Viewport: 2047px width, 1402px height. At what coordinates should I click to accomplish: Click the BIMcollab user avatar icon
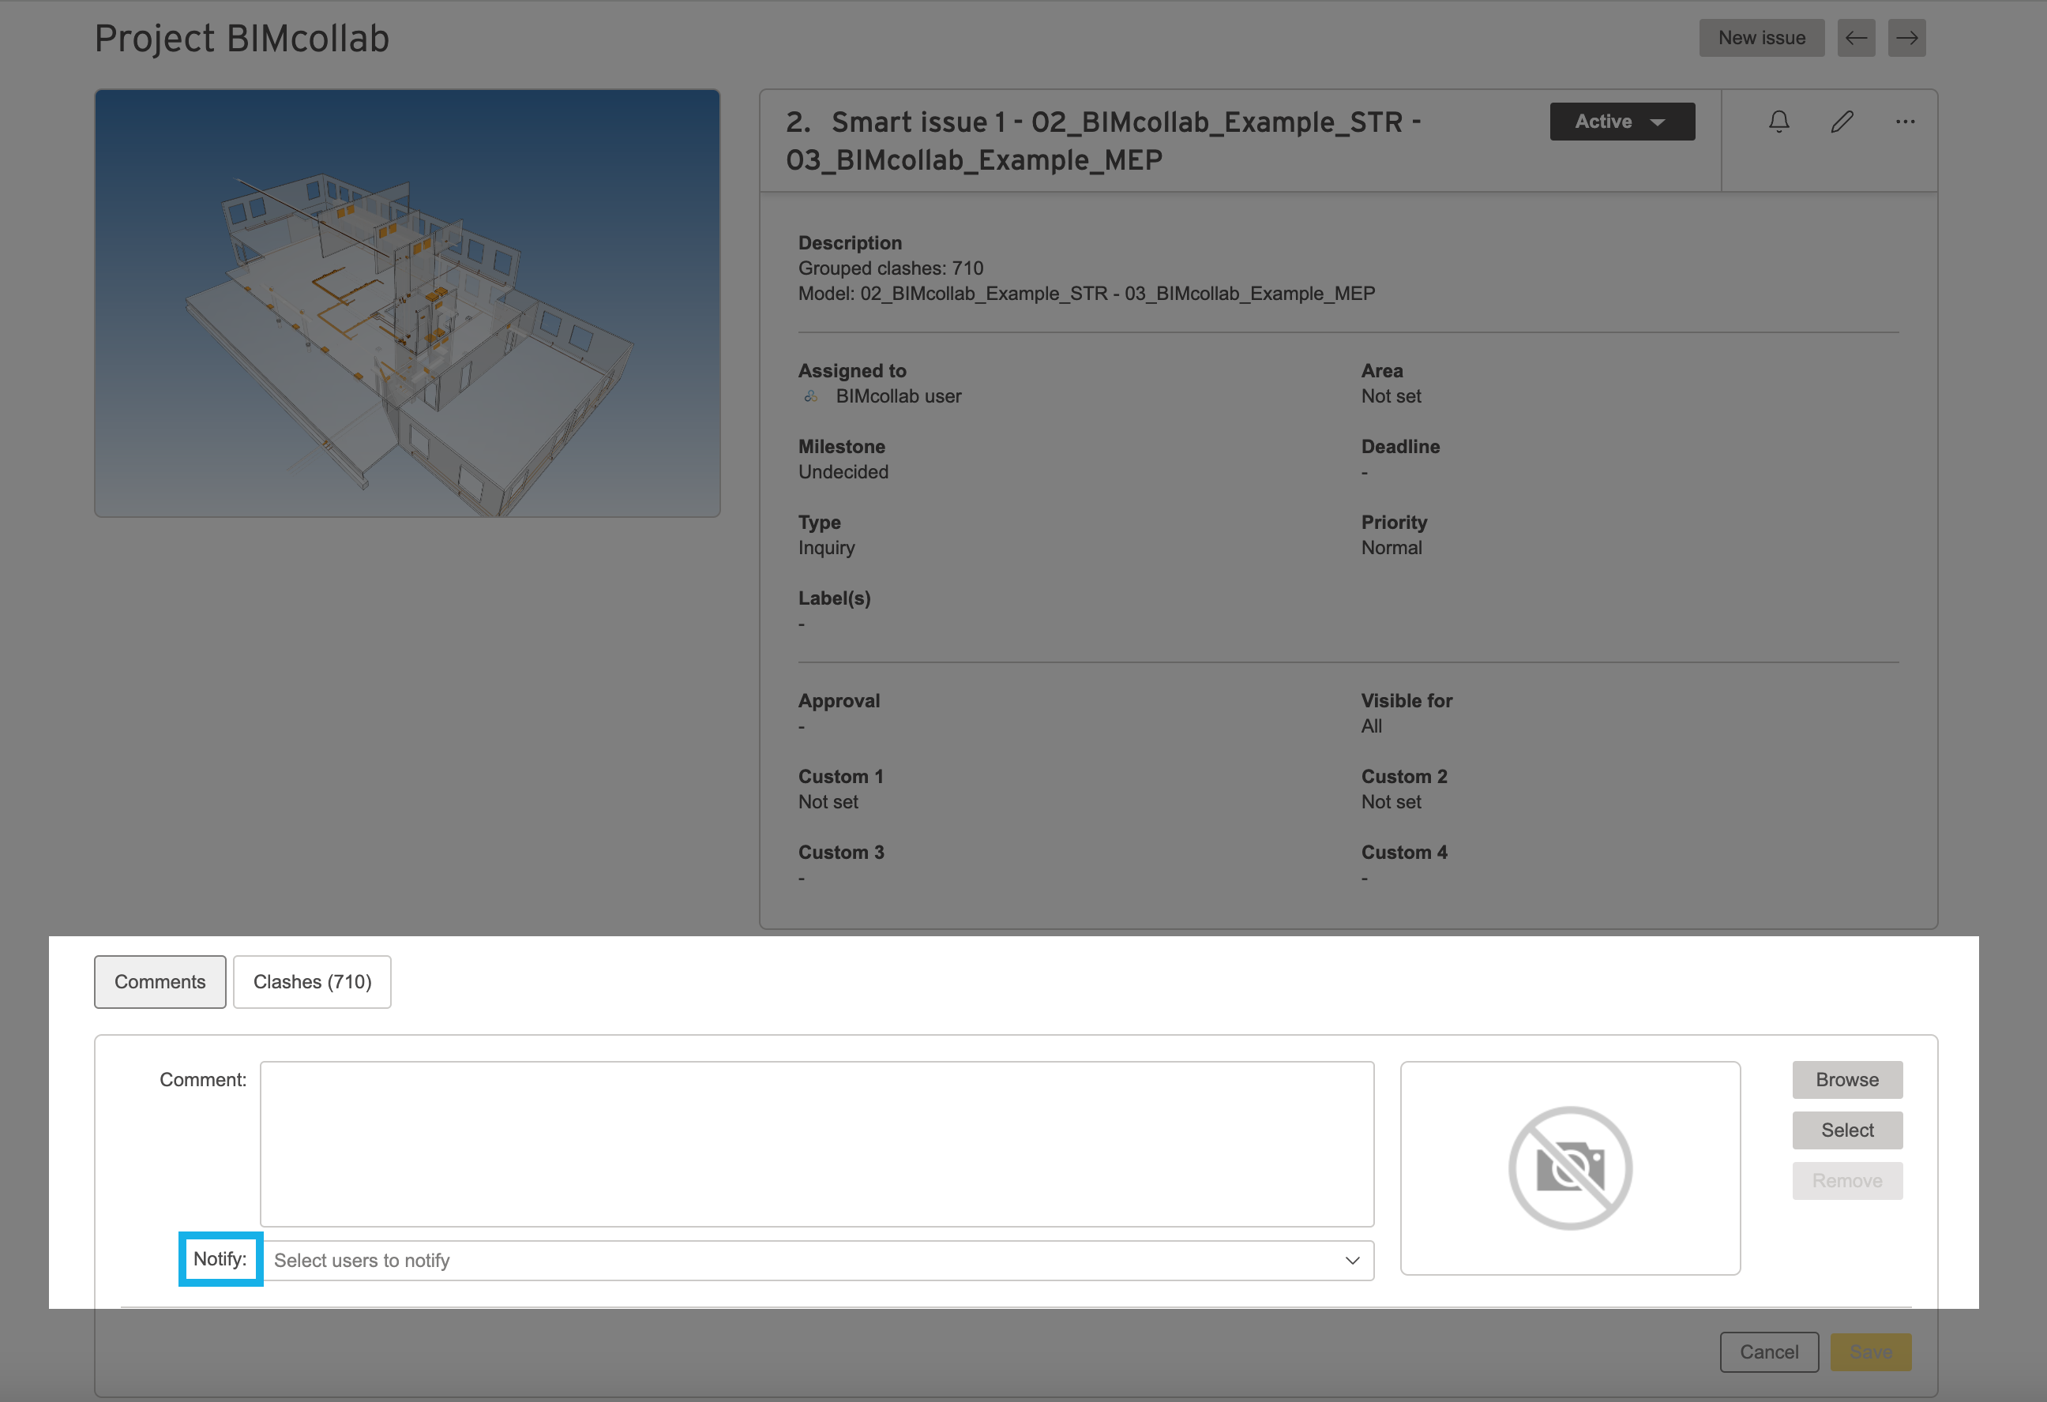point(810,396)
